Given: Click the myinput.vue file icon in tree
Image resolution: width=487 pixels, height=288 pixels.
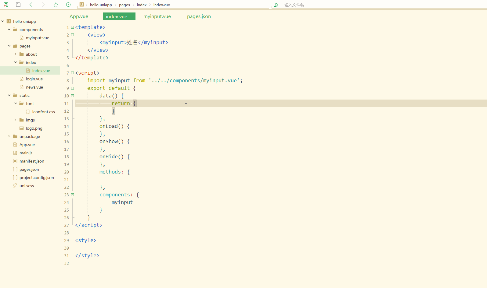Looking at the screenshot, I should [21, 38].
